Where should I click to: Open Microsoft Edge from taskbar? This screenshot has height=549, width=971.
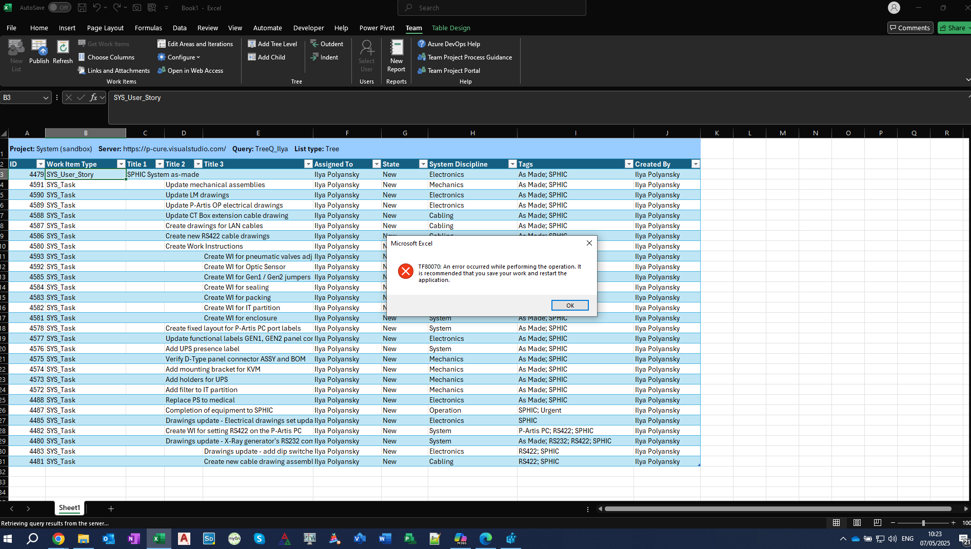pyautogui.click(x=486, y=539)
